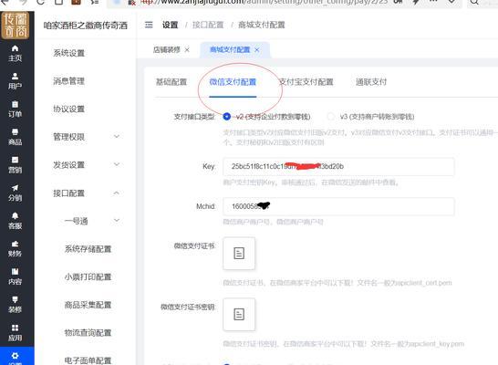498x365 pixels.
Task: Select v2 payment interface type
Action: 226,117
